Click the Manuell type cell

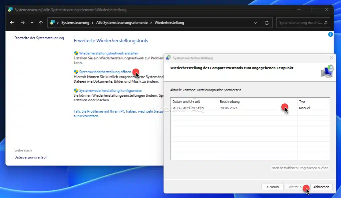304,108
